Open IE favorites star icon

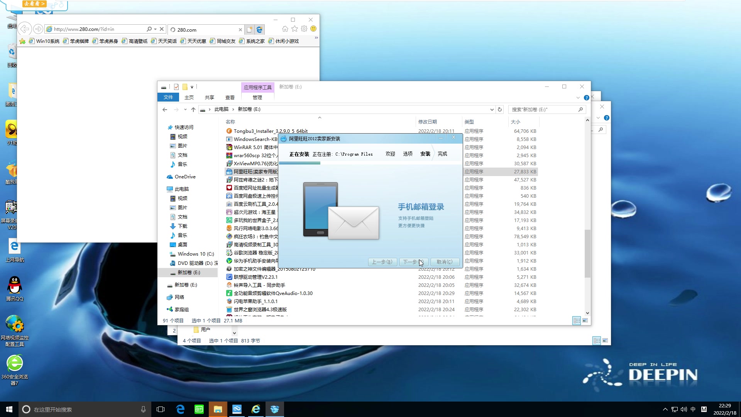coord(294,29)
